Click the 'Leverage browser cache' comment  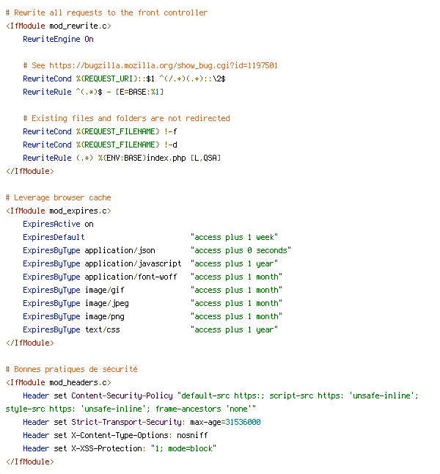pos(59,197)
